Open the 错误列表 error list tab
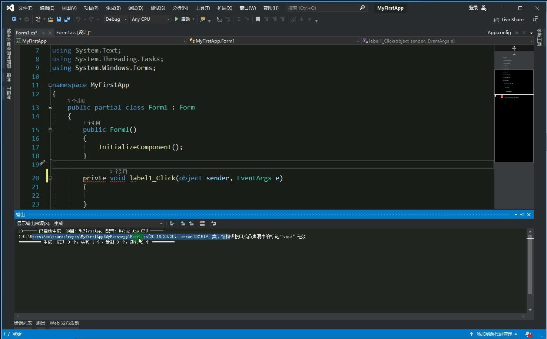Viewport: 547px width, 339px height. click(23, 323)
